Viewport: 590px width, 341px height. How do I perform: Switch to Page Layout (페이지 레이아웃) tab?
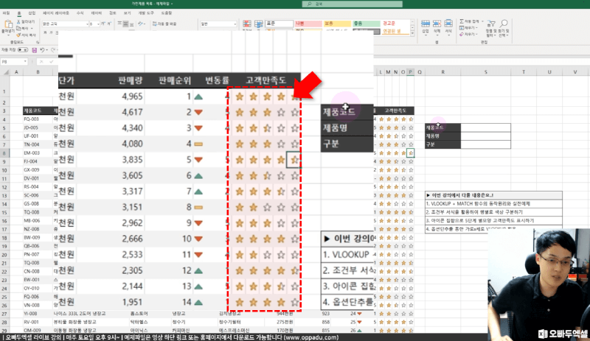[56, 13]
